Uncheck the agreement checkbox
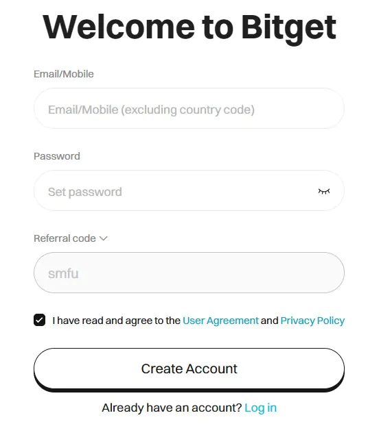The height and width of the screenshot is (424, 368). (x=40, y=320)
